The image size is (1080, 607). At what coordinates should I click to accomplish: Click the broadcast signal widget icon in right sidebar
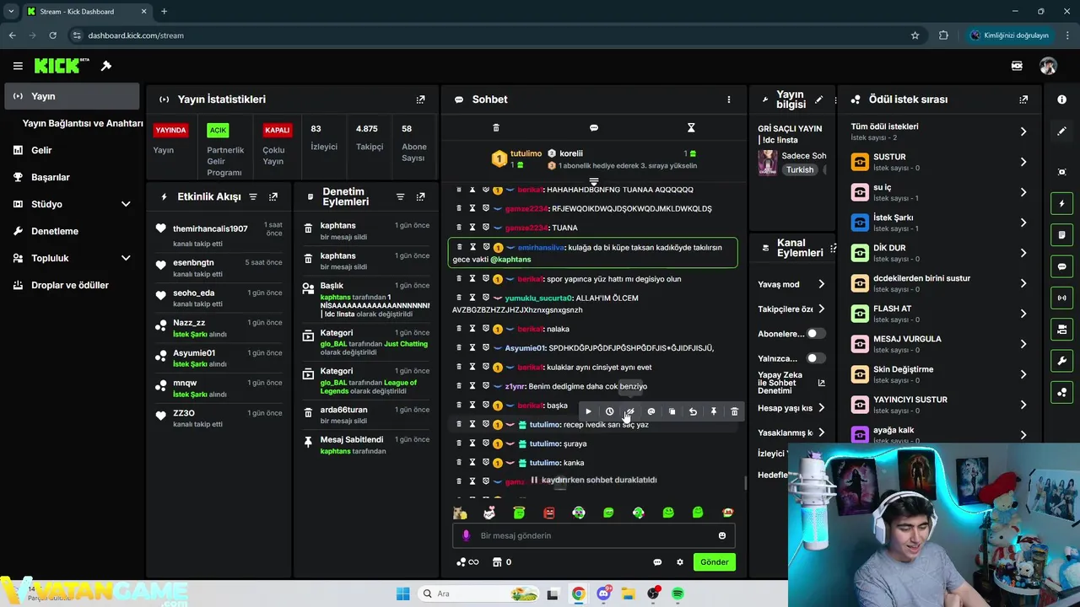[1061, 298]
